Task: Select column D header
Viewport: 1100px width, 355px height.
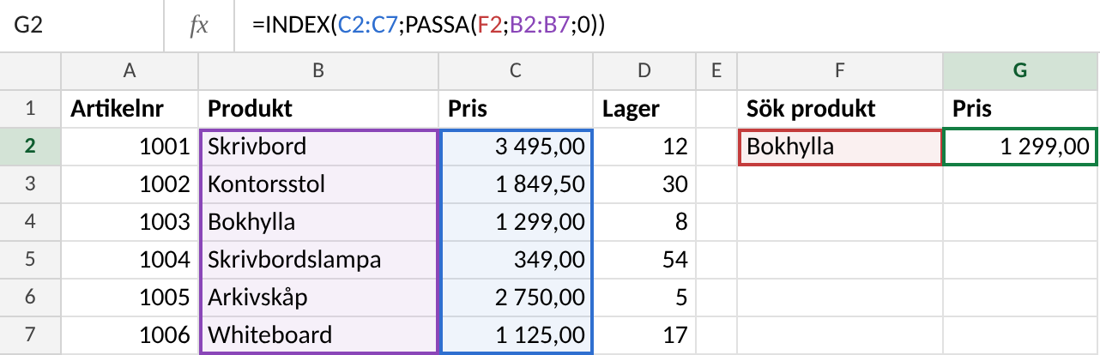Action: [644, 71]
